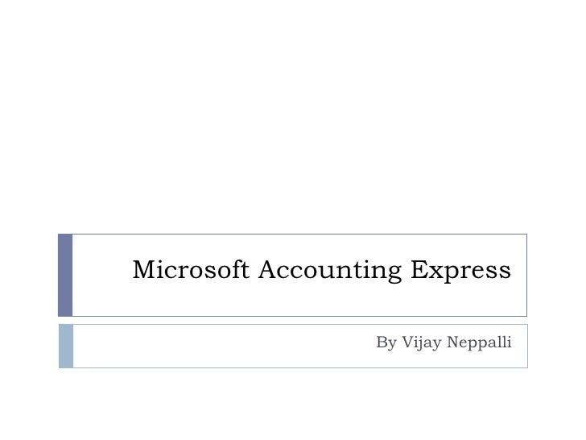Screen dimensions: 586x440
Task: Click the blank slide area above the title
Action: pos(293,116)
